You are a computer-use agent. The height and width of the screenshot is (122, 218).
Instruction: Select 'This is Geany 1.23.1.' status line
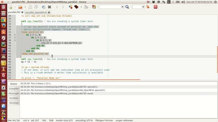pos(119,84)
